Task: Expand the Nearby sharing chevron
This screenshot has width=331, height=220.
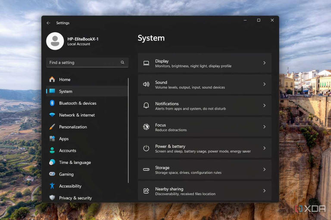Action: 264,191
